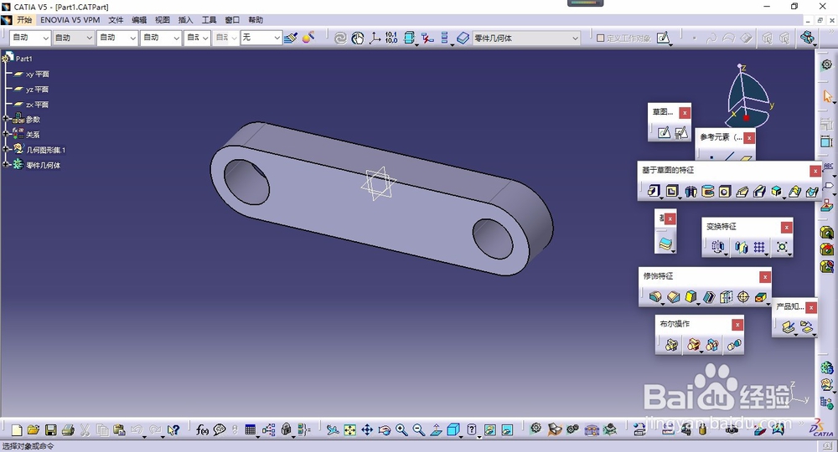
Task: Close the 布尔操作 toolbar
Action: (737, 325)
